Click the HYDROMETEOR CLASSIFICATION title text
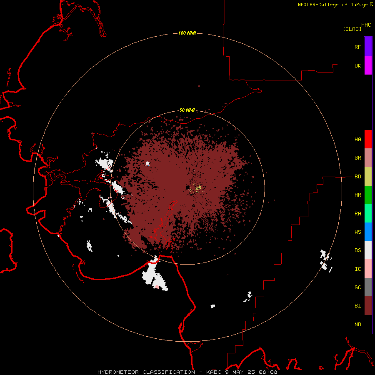 pyautogui.click(x=146, y=372)
